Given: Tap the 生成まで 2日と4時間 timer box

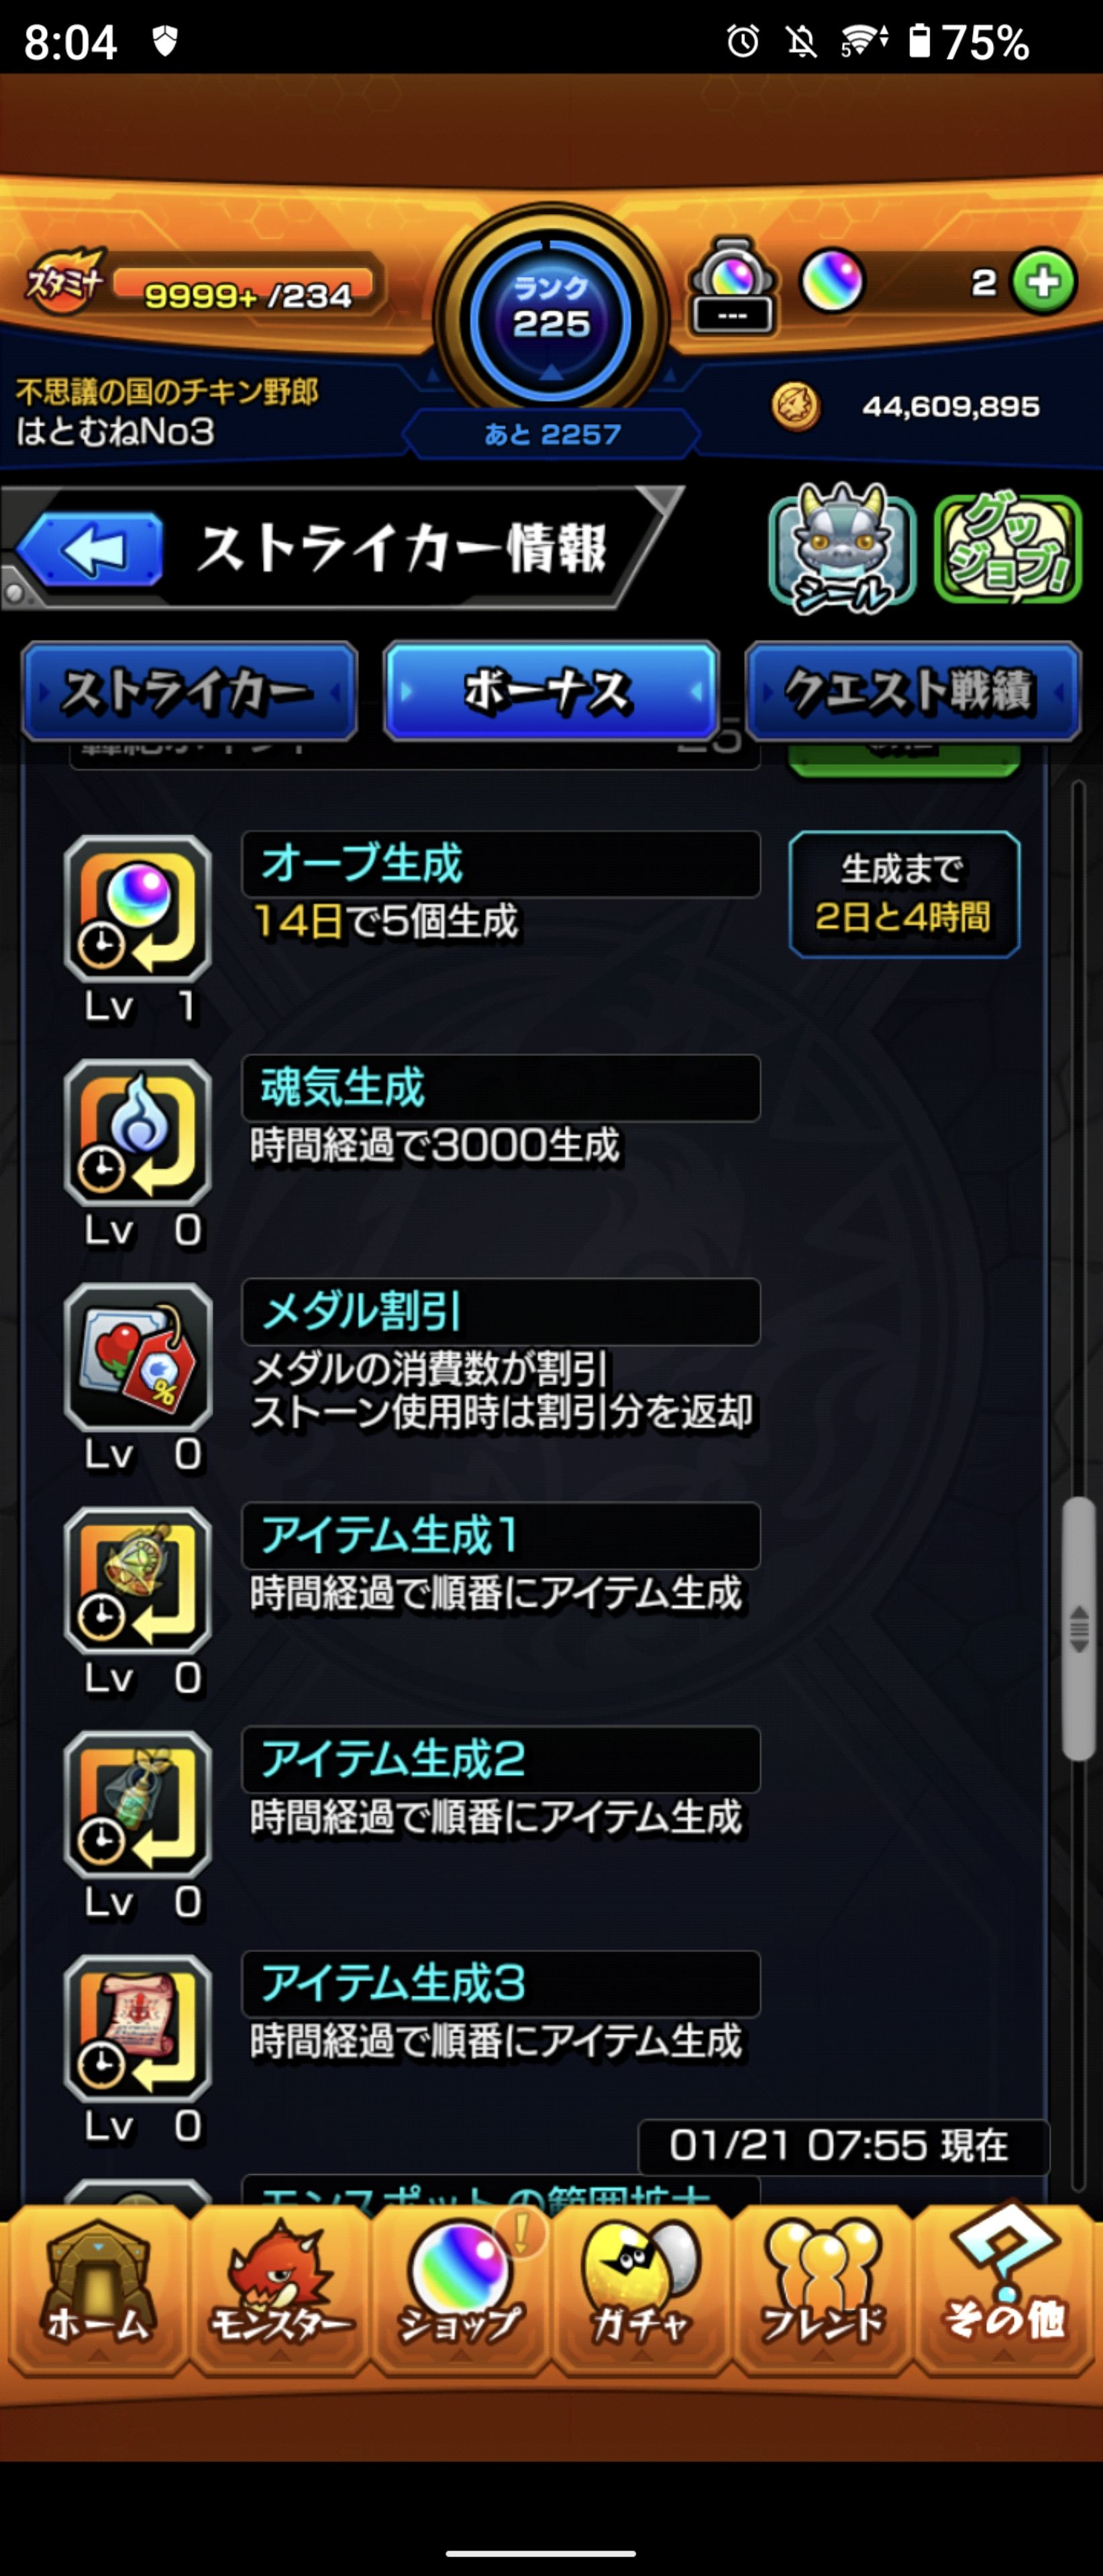Looking at the screenshot, I should coord(904,894).
